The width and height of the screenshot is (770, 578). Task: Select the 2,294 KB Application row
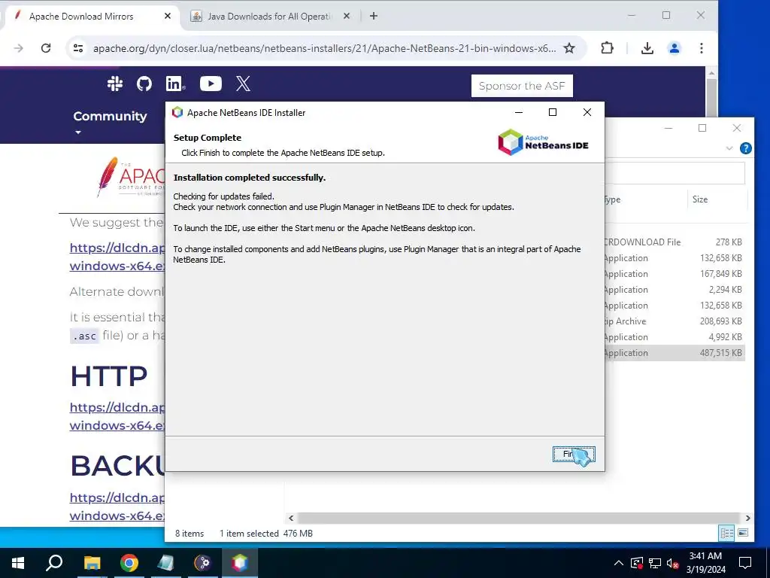[x=675, y=290]
